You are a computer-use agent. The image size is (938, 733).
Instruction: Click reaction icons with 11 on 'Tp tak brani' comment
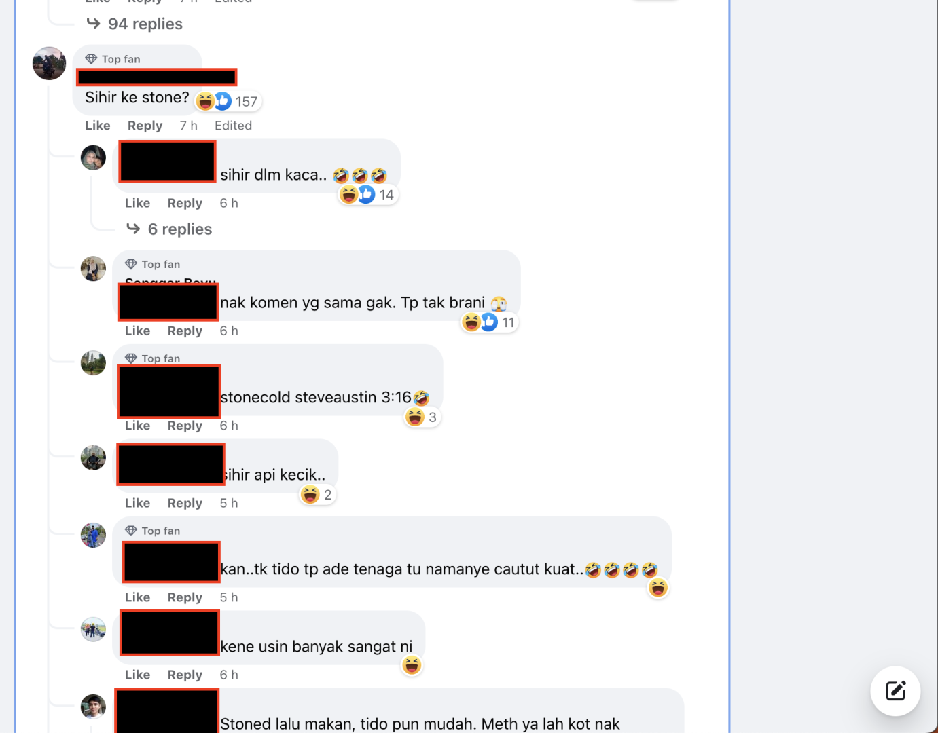pos(489,322)
